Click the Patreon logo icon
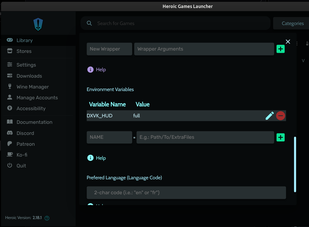 click(10, 143)
